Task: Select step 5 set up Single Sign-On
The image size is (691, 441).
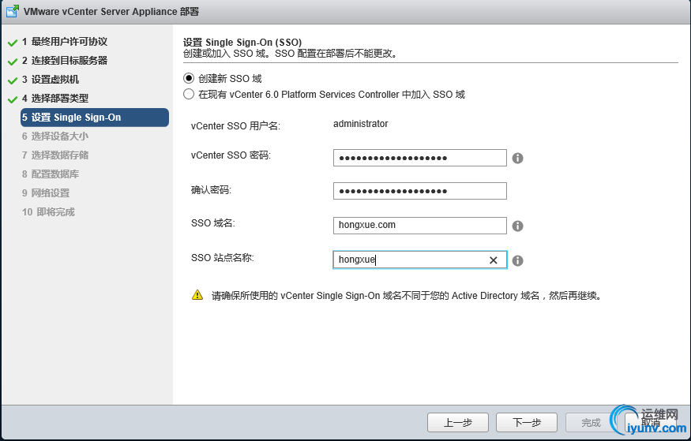Action: point(95,118)
